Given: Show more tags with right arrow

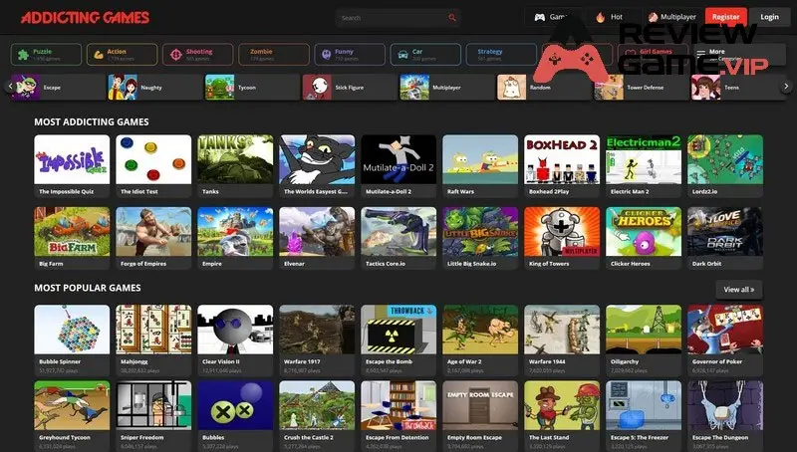Looking at the screenshot, I should (786, 87).
